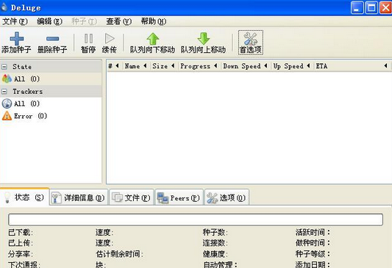Switch to the 状态(S) tab
Screen dimensions: 392x268
coord(24,198)
